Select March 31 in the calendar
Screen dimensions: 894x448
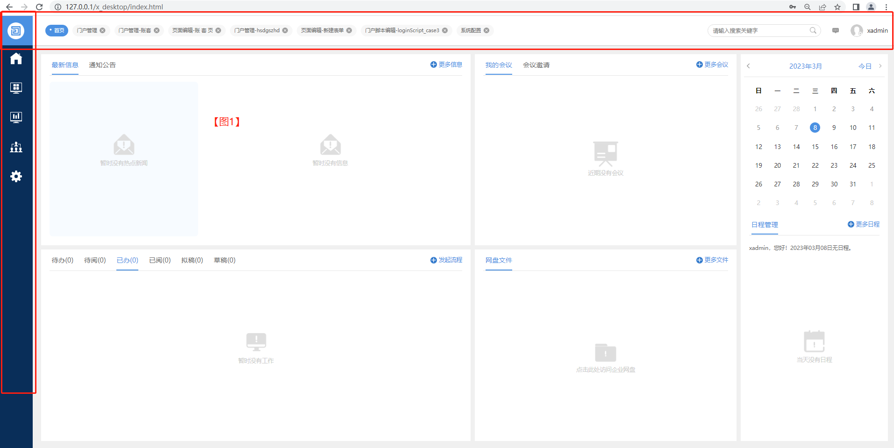pos(853,184)
